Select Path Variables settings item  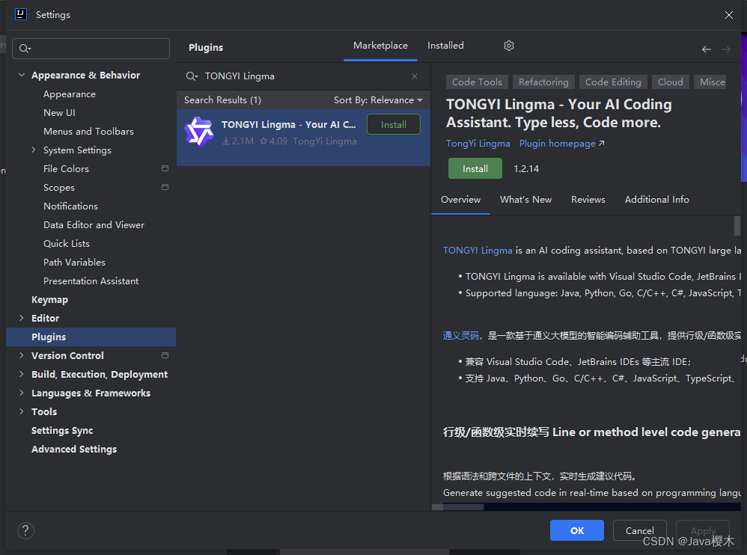74,263
